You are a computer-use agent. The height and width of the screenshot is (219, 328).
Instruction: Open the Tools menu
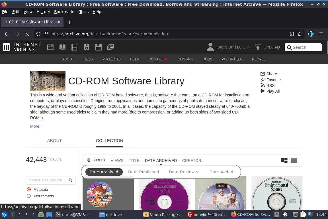(x=84, y=12)
